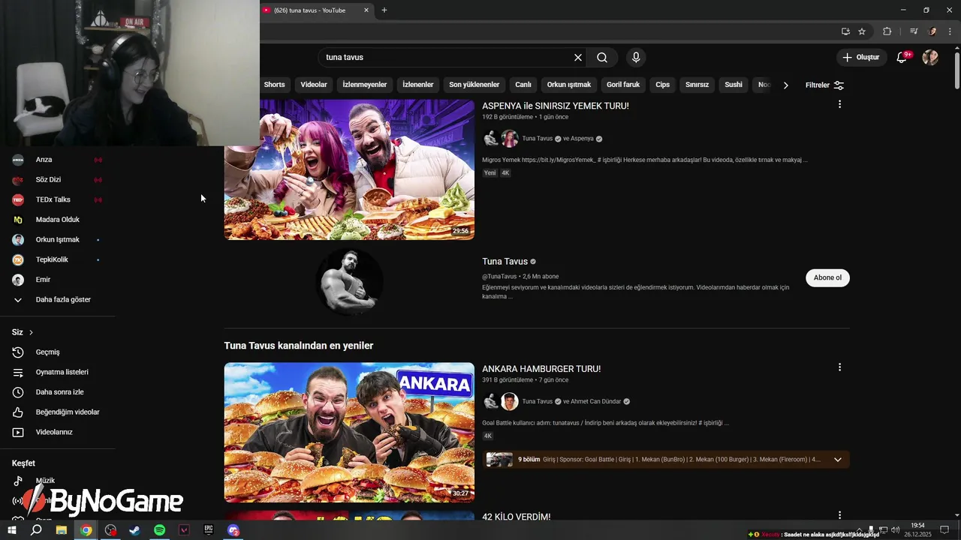Select the Cips filter chip
This screenshot has height=540, width=961.
point(663,85)
